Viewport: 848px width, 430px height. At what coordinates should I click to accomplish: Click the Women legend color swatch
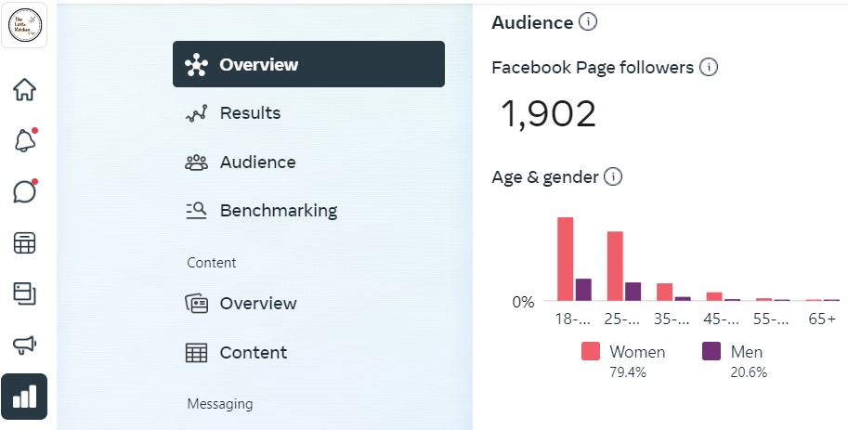pyautogui.click(x=591, y=352)
